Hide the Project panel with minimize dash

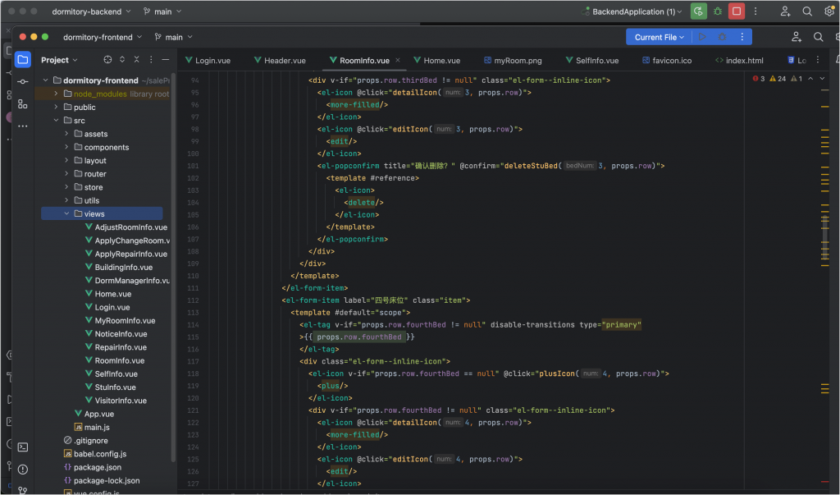(x=165, y=60)
